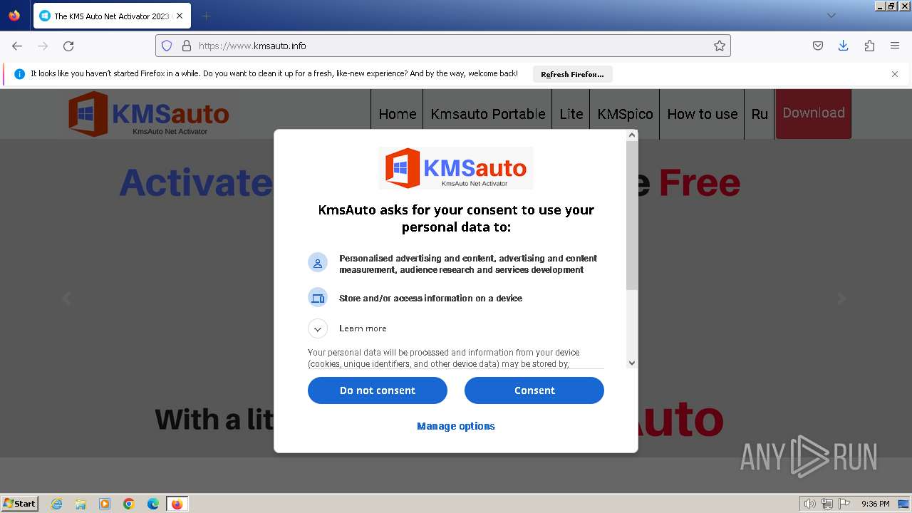
Task: Open the extensions puzzle icon
Action: pos(869,46)
